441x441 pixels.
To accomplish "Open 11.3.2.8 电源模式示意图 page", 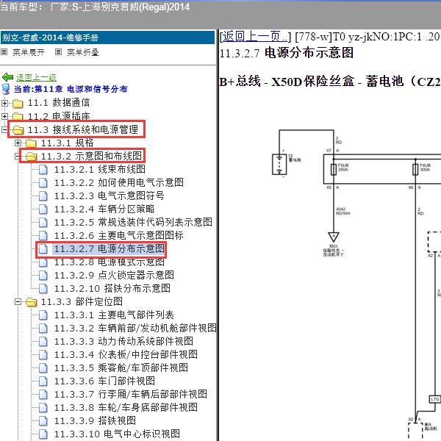I will [x=110, y=262].
